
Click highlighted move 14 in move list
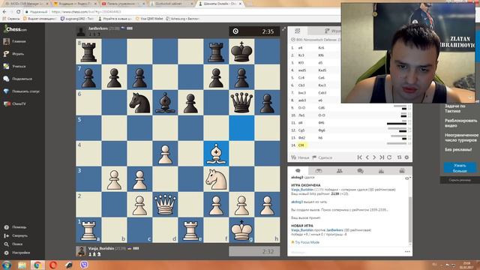click(x=301, y=145)
